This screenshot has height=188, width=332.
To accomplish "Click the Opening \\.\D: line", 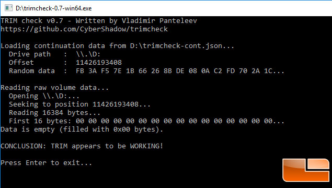I will [44, 96].
